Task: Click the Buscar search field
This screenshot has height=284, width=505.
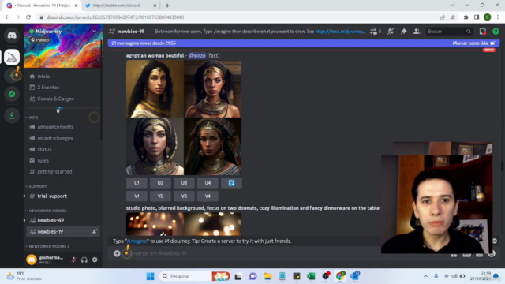Action: coord(449,32)
